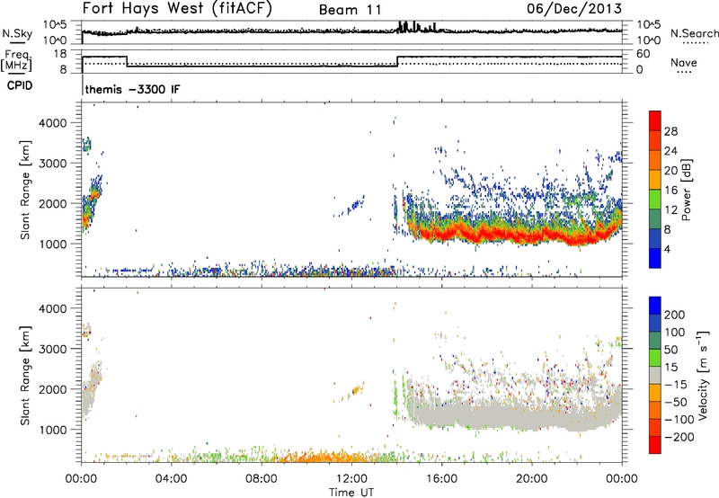Click the noise spikes in the N.Sky trace
The height and width of the screenshot is (498, 719).
pos(416,27)
